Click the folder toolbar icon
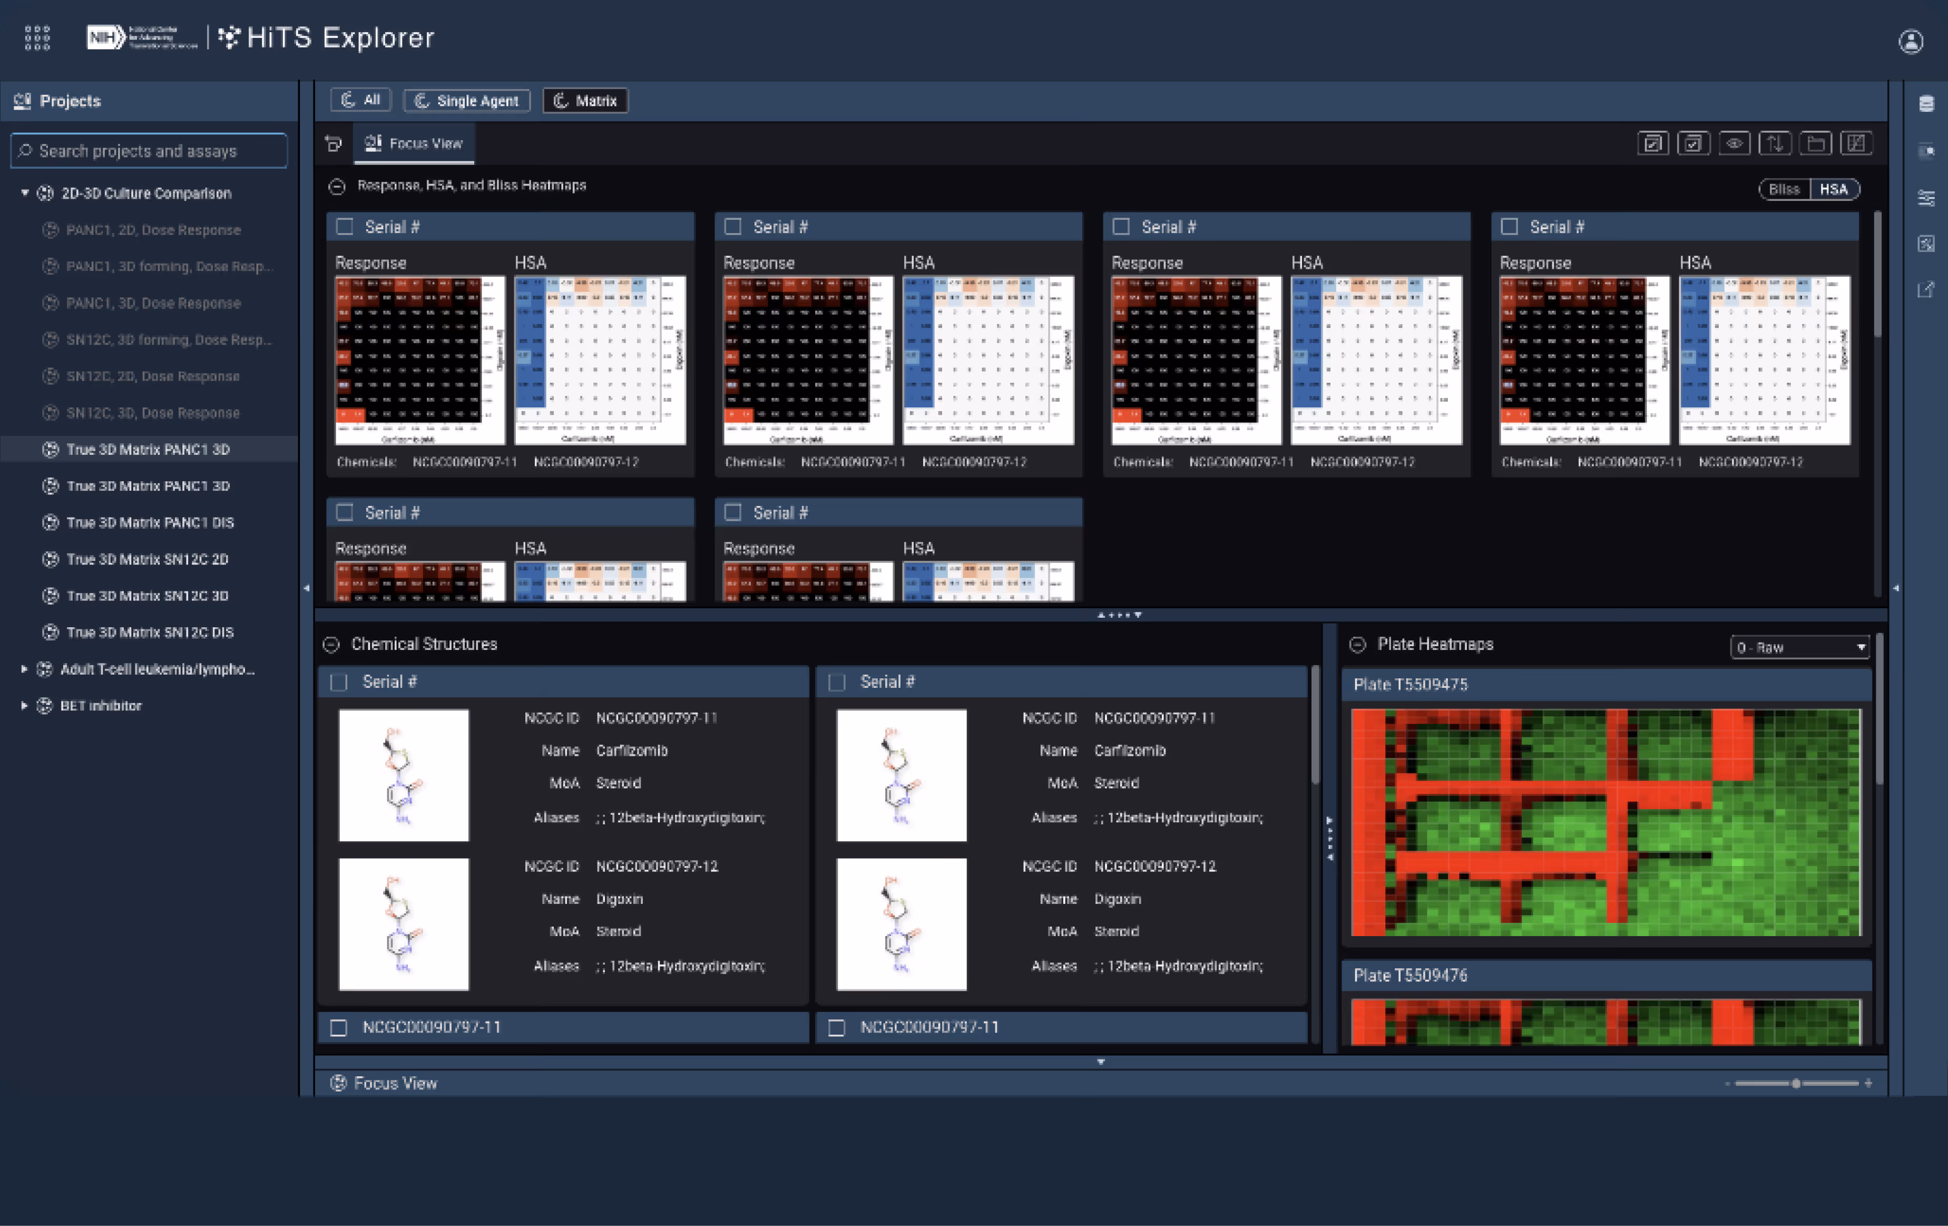The height and width of the screenshot is (1226, 1948). coord(1815,143)
